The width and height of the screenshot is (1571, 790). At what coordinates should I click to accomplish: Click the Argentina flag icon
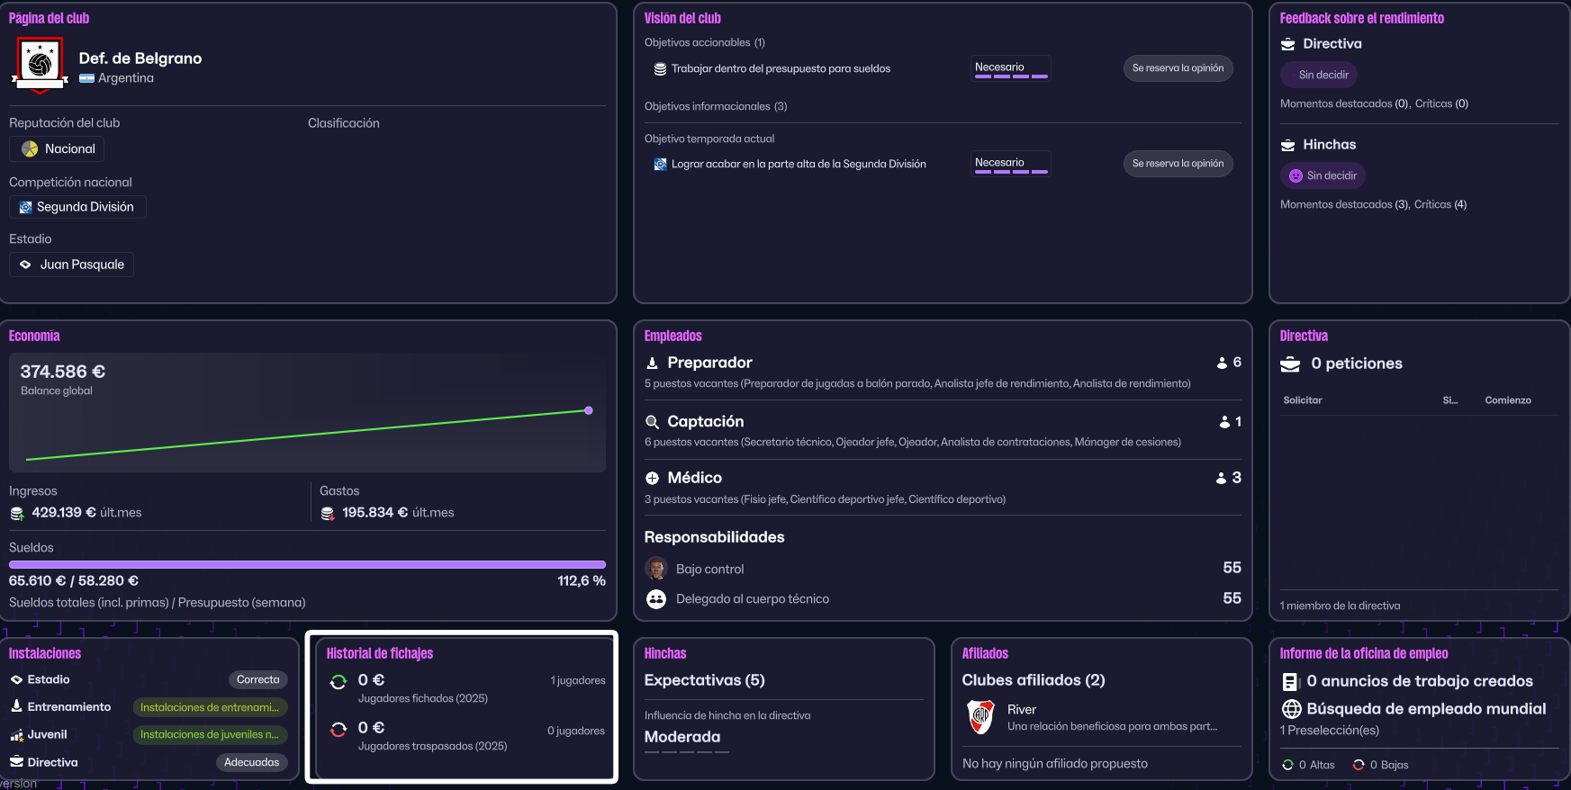[86, 78]
